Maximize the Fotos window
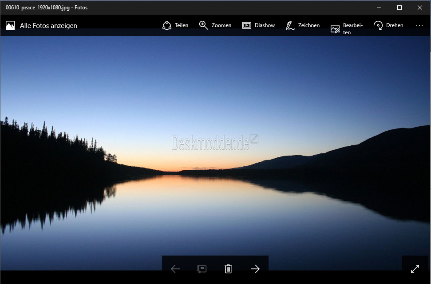 coord(399,8)
